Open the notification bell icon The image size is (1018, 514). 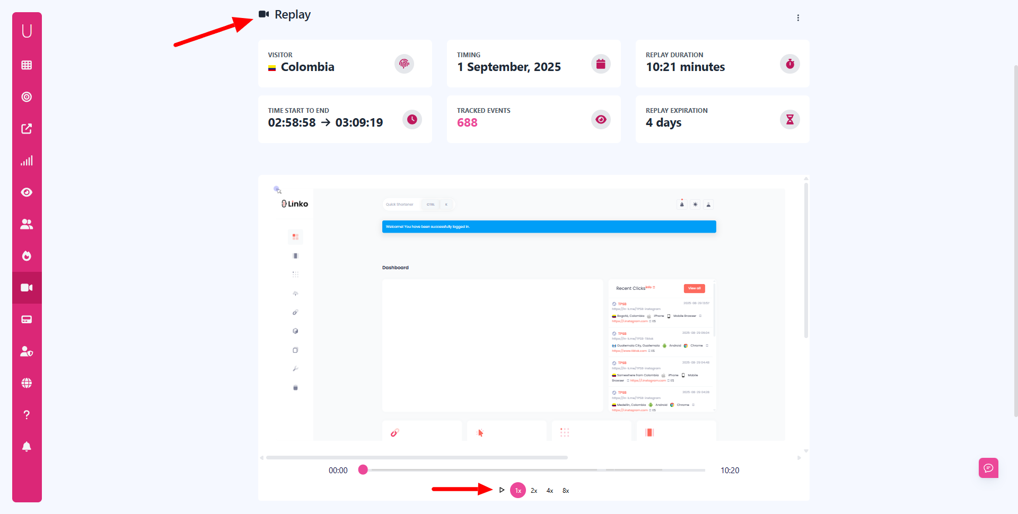tap(27, 447)
